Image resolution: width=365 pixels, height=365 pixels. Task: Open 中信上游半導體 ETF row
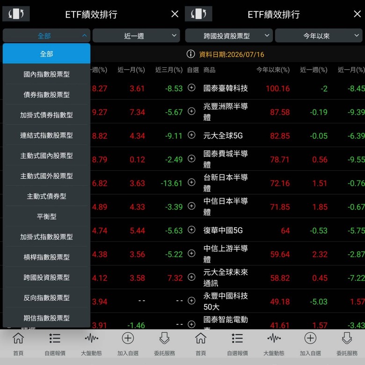click(x=275, y=254)
